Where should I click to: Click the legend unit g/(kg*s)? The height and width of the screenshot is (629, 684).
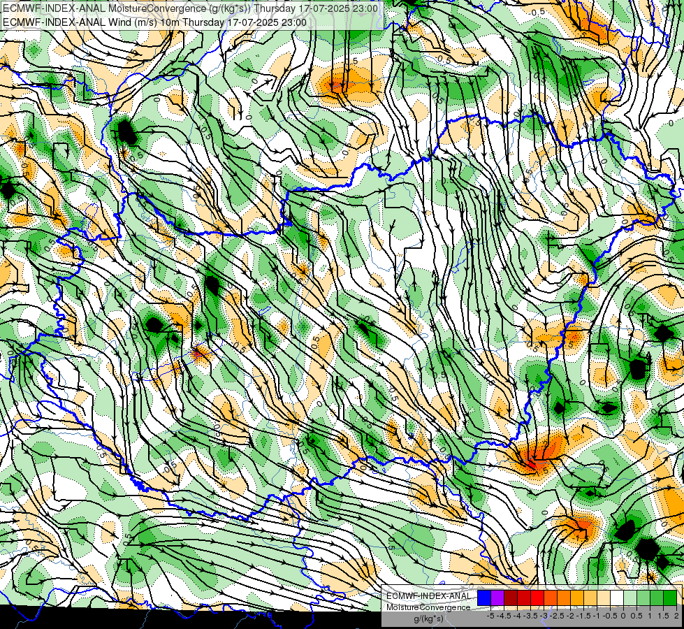429,619
